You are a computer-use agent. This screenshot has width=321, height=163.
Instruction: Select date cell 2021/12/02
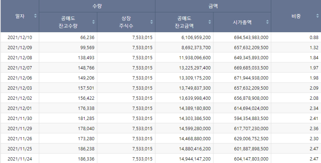pos(20,98)
